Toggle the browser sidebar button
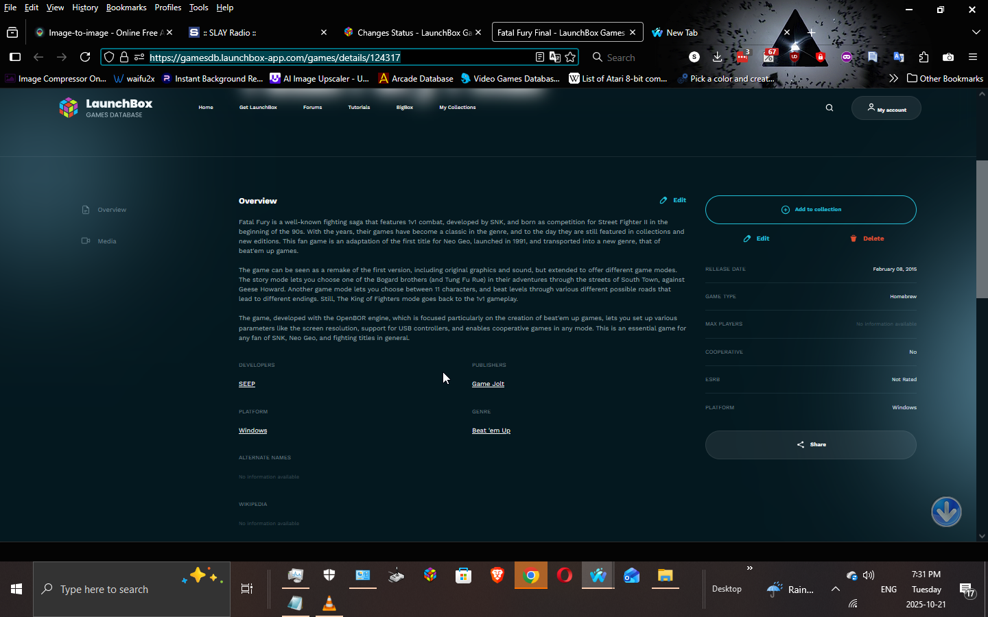 (x=15, y=58)
